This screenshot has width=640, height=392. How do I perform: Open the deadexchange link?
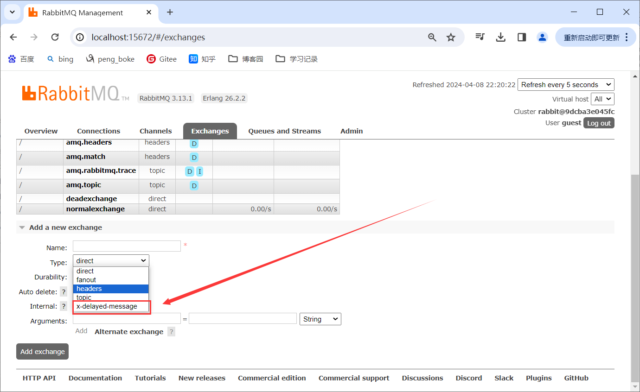pyautogui.click(x=91, y=199)
